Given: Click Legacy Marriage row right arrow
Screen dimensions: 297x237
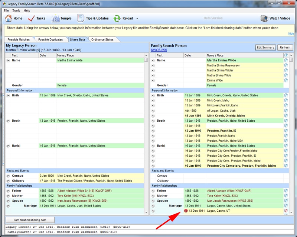Looking at the screenshot, I should pyautogui.click(x=8, y=206).
